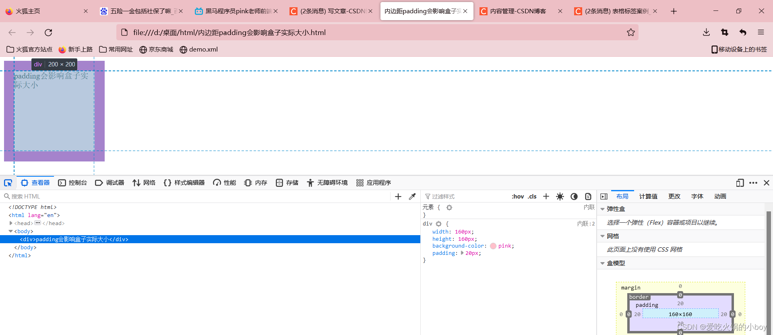Switch to the 字体 fonts tab
Viewport: 773px width, 335px height.
click(x=697, y=196)
